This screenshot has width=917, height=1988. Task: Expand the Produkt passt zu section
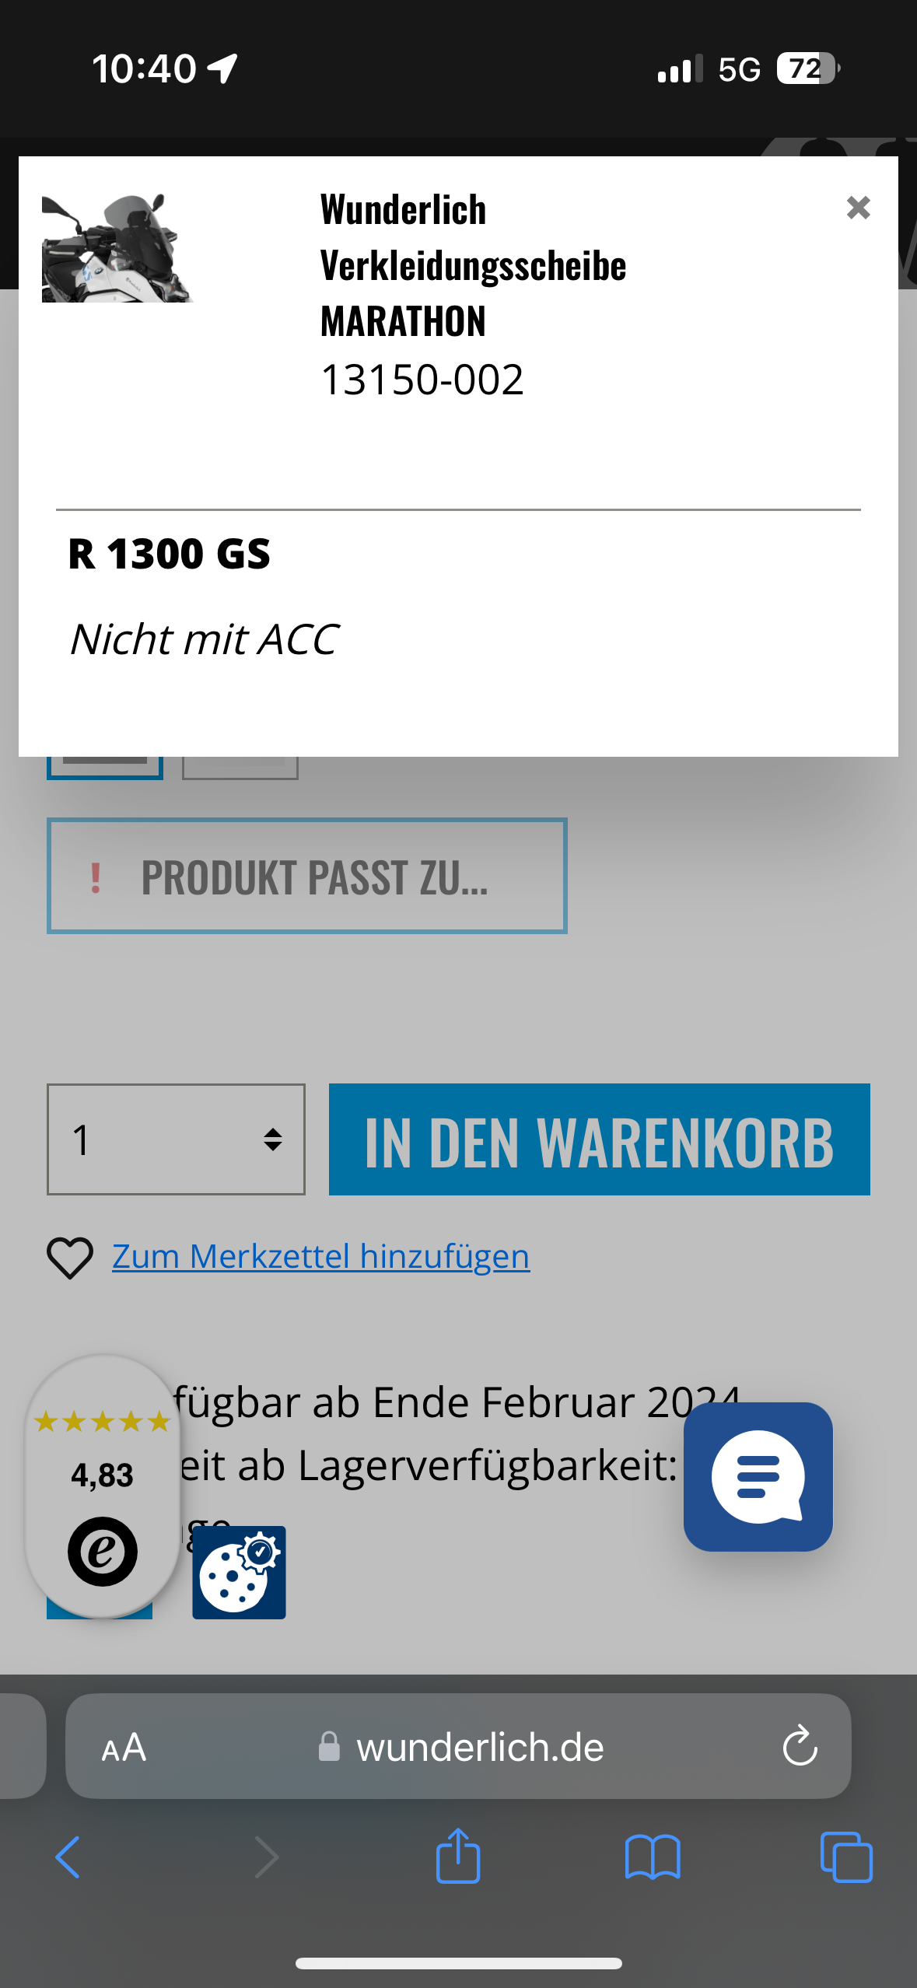306,876
